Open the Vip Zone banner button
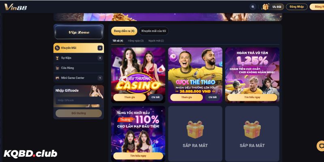This screenshot has width=324, height=162. pyautogui.click(x=79, y=32)
